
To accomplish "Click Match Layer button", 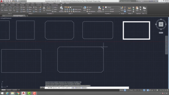I will coord(77,11).
